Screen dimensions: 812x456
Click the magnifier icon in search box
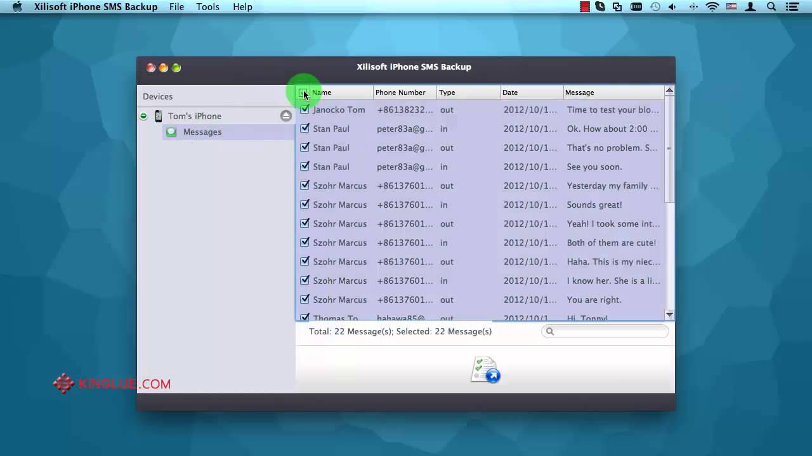550,331
